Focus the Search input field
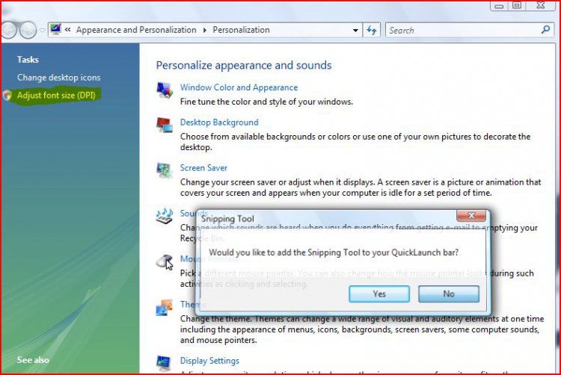 pos(463,30)
